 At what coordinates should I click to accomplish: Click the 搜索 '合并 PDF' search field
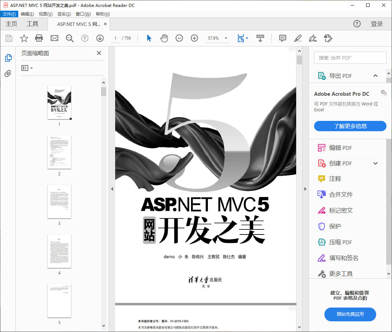[x=350, y=58]
